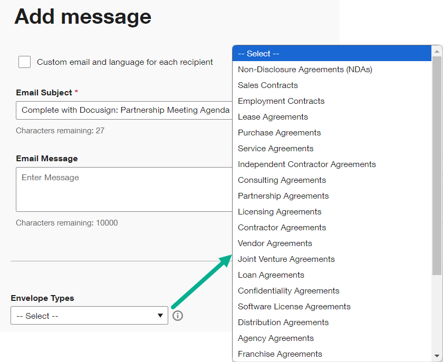This screenshot has width=443, height=362.
Task: Click the Email Subject input field
Action: [124, 110]
